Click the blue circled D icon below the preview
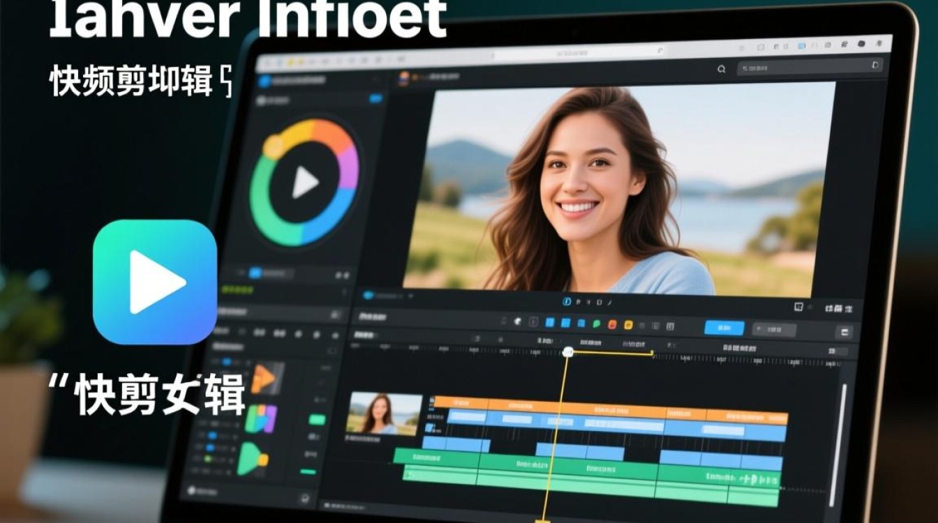The image size is (938, 523). click(x=567, y=302)
